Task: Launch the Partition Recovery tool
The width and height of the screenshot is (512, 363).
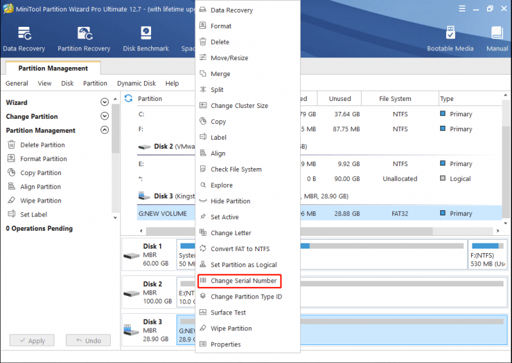Action: click(x=84, y=39)
